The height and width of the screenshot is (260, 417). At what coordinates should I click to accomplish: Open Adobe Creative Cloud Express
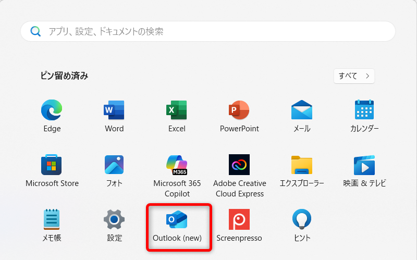239,165
